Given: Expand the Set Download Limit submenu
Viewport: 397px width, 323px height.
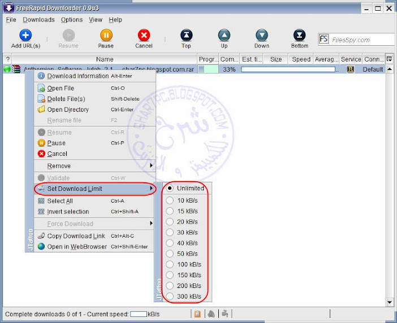Looking at the screenshot, I should tap(94, 189).
